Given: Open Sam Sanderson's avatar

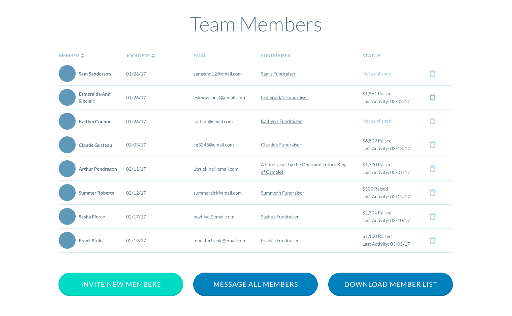Looking at the screenshot, I should click(67, 74).
